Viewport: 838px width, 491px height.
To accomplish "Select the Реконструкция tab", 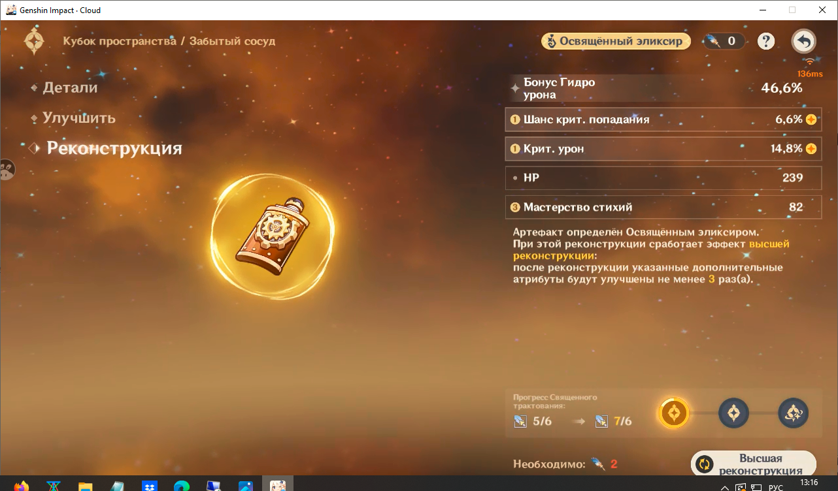I will [114, 148].
